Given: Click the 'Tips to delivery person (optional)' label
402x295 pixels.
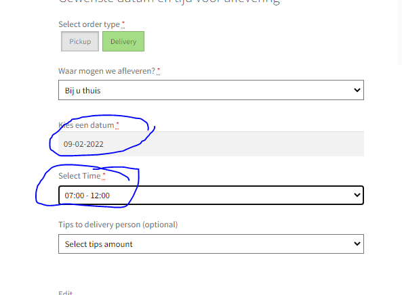Looking at the screenshot, I should point(118,225).
